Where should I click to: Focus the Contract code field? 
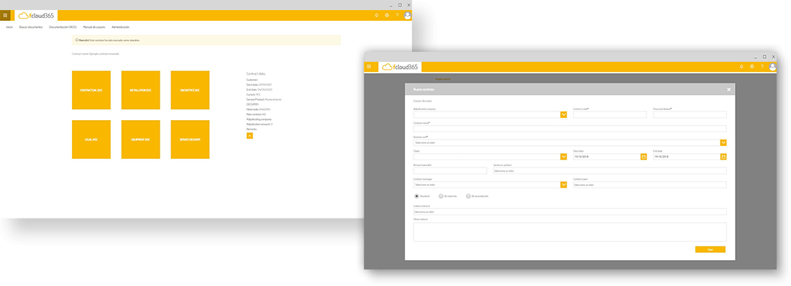pyautogui.click(x=610, y=114)
